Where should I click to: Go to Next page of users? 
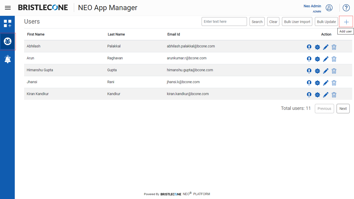point(343,109)
